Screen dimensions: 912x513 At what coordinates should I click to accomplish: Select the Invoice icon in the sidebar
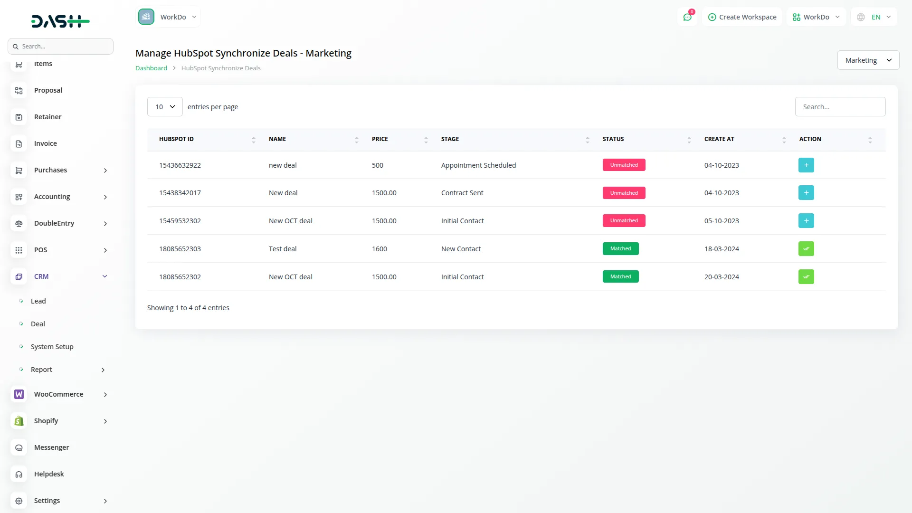click(19, 143)
